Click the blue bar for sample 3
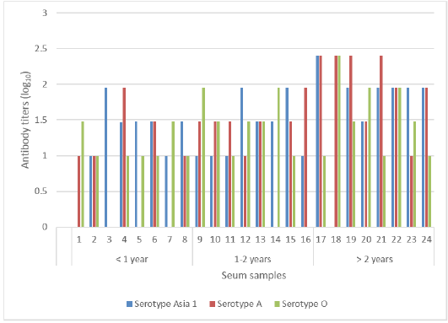This screenshot has width=448, height=323. click(106, 158)
